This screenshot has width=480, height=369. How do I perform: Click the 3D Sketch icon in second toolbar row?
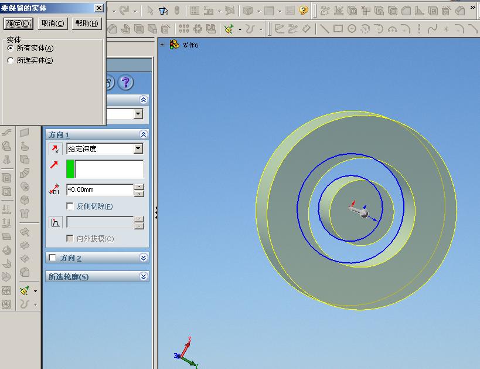293,29
